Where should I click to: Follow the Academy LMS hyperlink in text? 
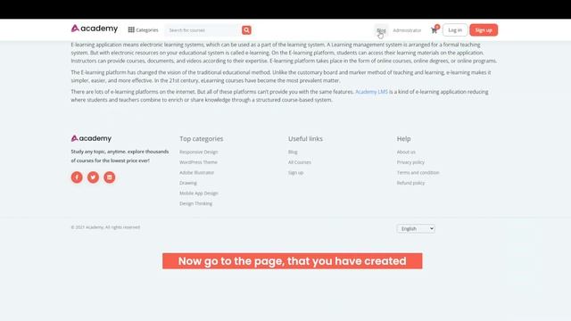click(371, 92)
